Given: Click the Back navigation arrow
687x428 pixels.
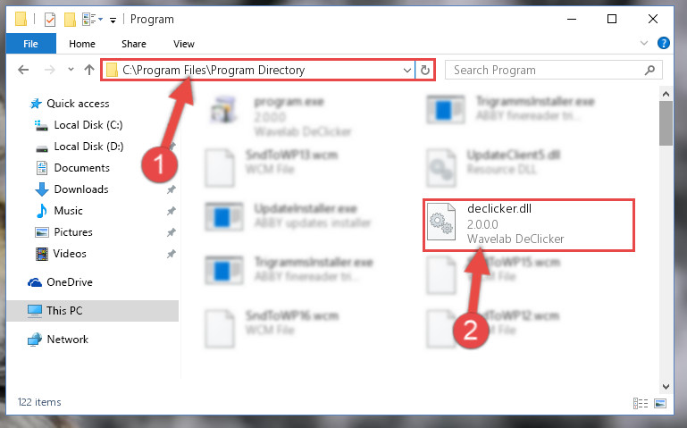Looking at the screenshot, I should (23, 70).
